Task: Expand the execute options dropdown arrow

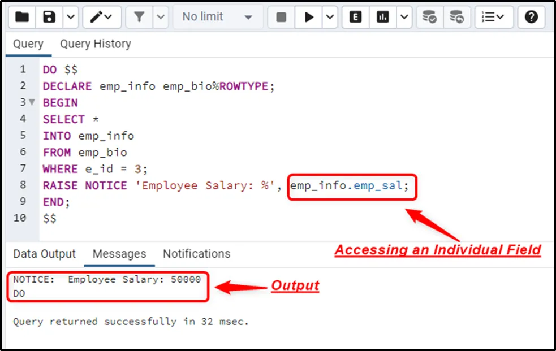Action: (x=330, y=17)
